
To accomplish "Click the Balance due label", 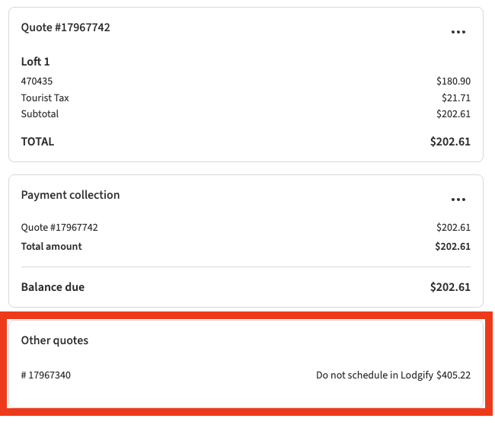I will [x=53, y=287].
